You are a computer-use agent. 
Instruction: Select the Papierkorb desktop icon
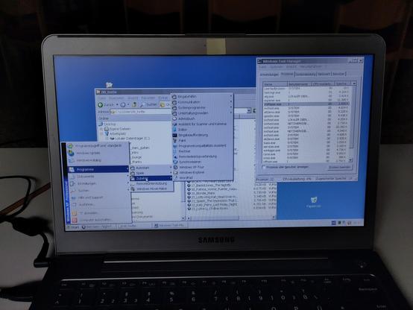click(313, 202)
